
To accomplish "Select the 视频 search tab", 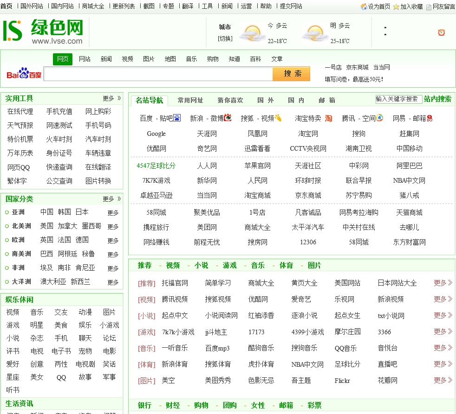I will [127, 59].
